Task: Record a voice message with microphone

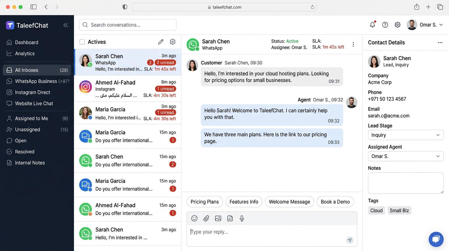Action: coord(242,218)
